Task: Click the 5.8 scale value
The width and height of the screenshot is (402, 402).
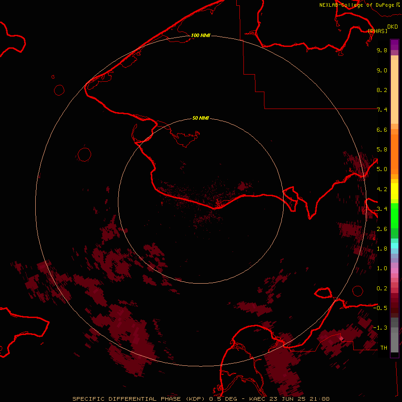Action: coord(382,150)
